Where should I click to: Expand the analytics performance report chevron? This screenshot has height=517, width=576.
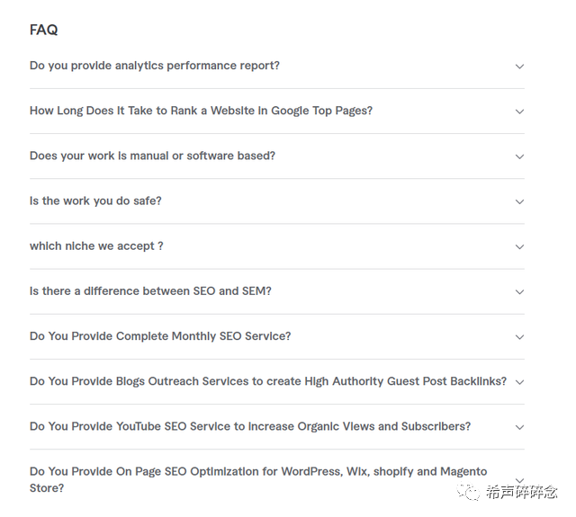tap(519, 67)
